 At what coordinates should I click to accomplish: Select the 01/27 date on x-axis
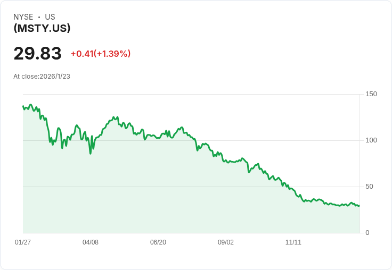[23, 242]
